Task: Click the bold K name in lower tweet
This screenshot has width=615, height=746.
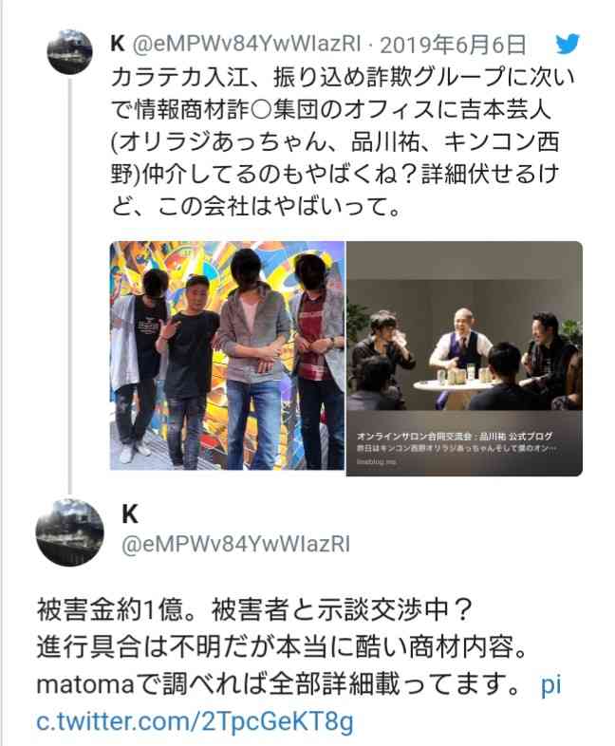Action: [x=130, y=514]
